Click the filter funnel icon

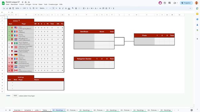[109, 8]
